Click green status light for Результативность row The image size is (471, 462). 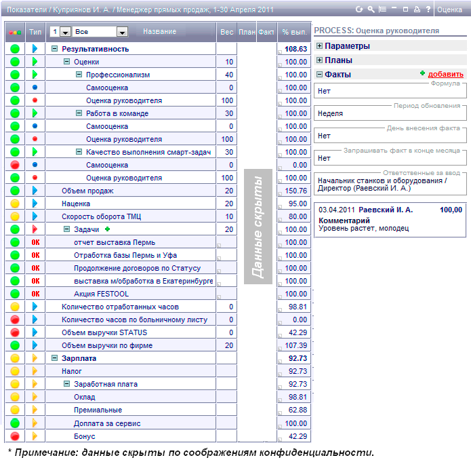coord(15,49)
